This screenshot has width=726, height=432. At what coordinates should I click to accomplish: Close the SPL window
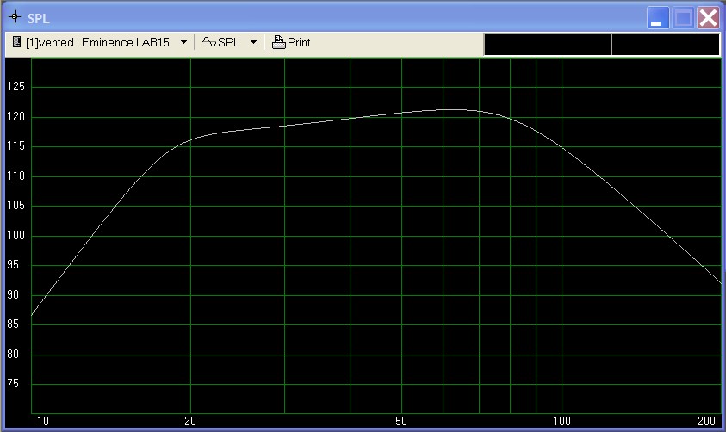coord(709,17)
